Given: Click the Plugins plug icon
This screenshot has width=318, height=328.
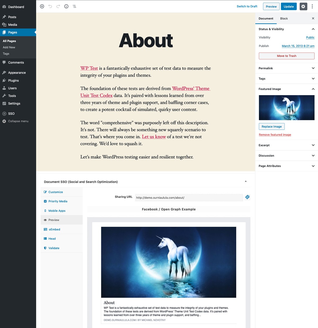Looking at the screenshot, I should coord(4,80).
